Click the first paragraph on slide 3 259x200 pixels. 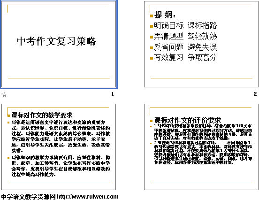point(61,136)
